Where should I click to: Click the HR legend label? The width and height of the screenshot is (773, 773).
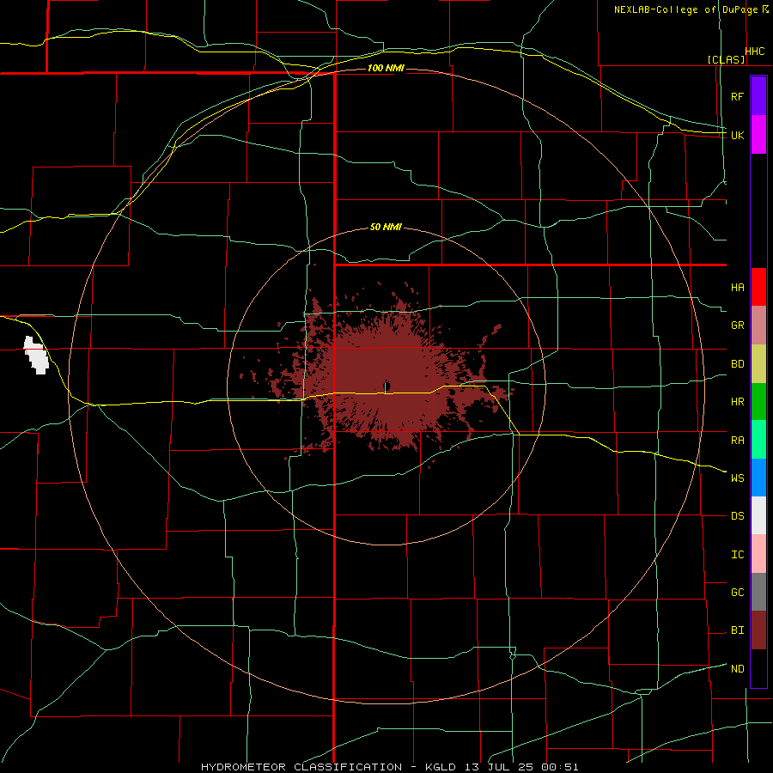pos(737,402)
